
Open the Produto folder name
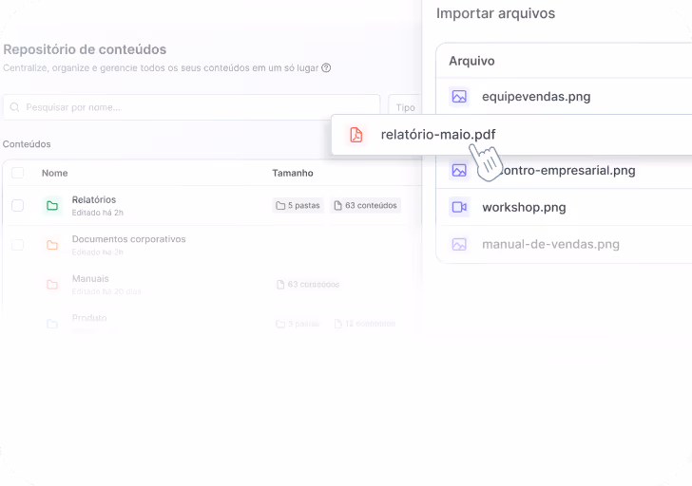[x=89, y=318]
